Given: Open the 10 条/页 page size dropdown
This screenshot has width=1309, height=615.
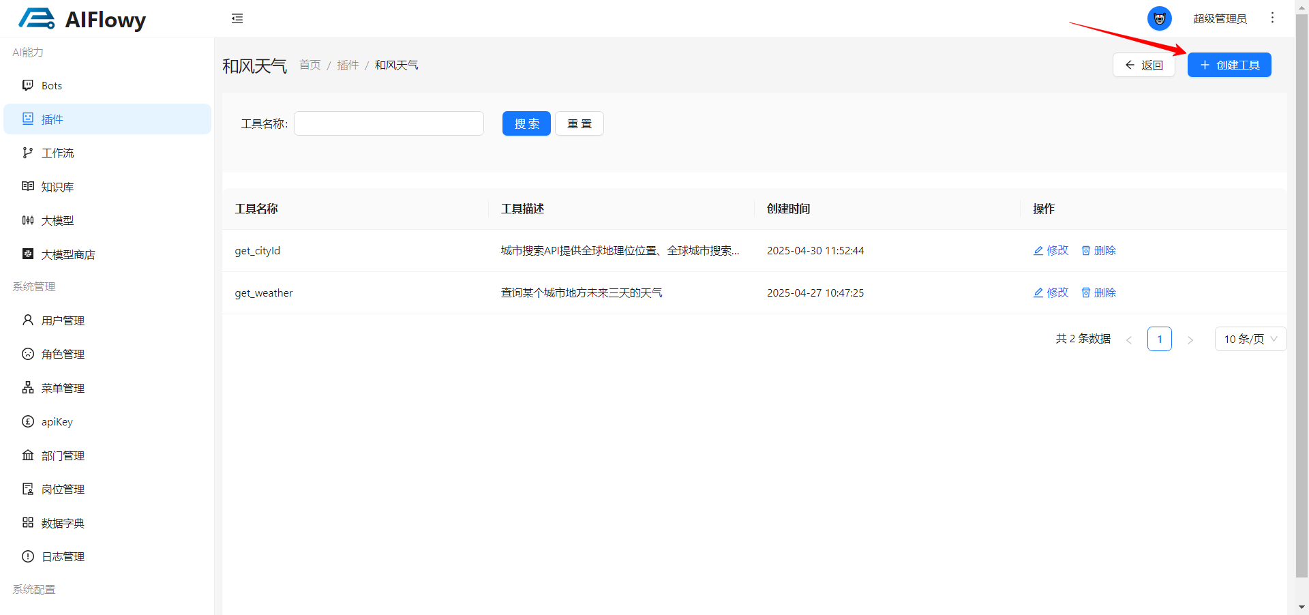Looking at the screenshot, I should coord(1250,339).
